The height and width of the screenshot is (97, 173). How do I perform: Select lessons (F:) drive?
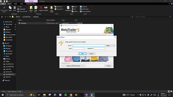(x=9, y=72)
